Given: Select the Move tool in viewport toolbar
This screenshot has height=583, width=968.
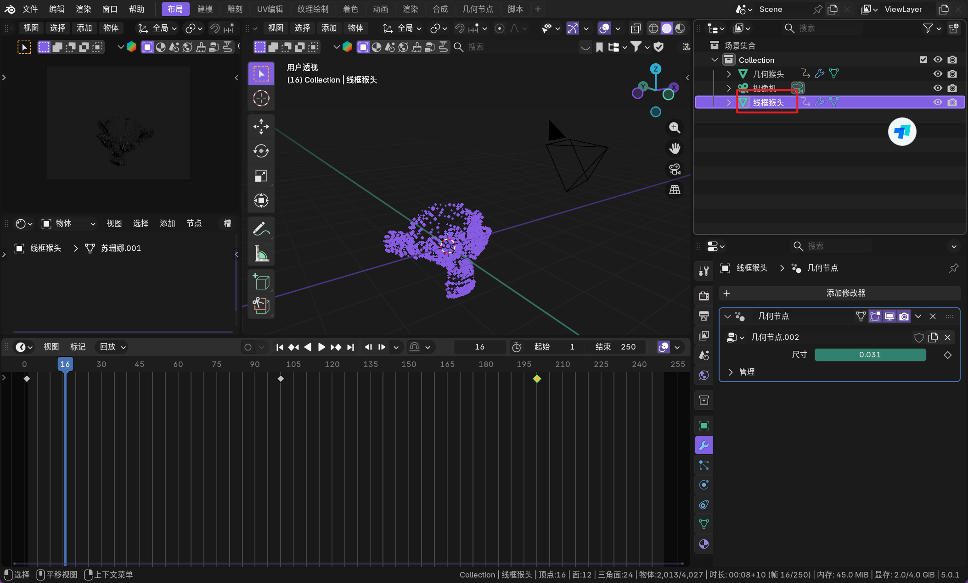Looking at the screenshot, I should (x=261, y=126).
